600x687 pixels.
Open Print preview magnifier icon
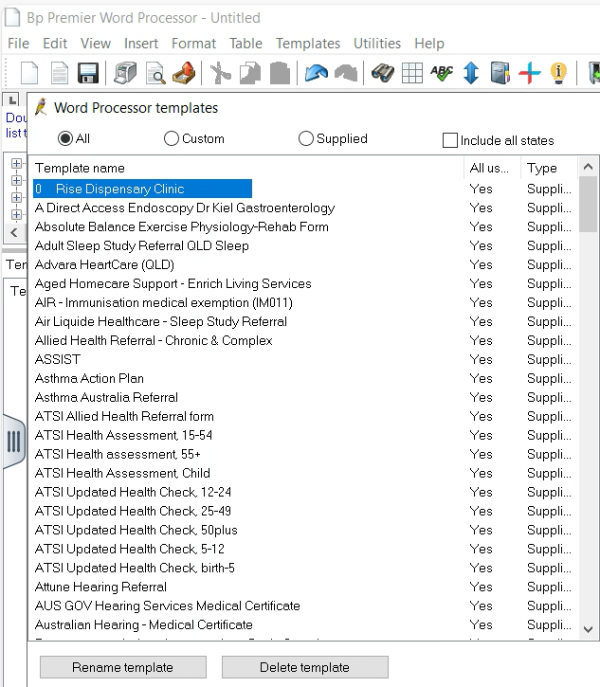click(x=155, y=73)
